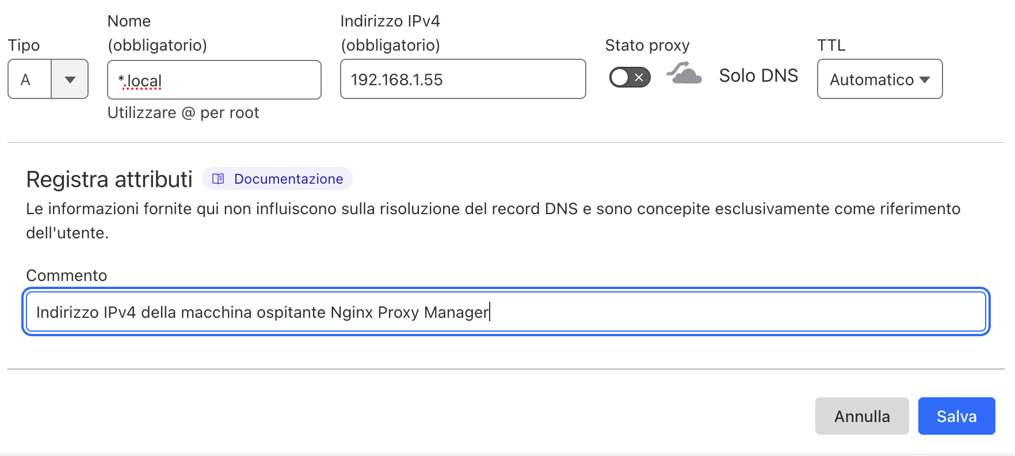Turn on Cloudflare proxy via the Stato proxy toggle

[629, 77]
